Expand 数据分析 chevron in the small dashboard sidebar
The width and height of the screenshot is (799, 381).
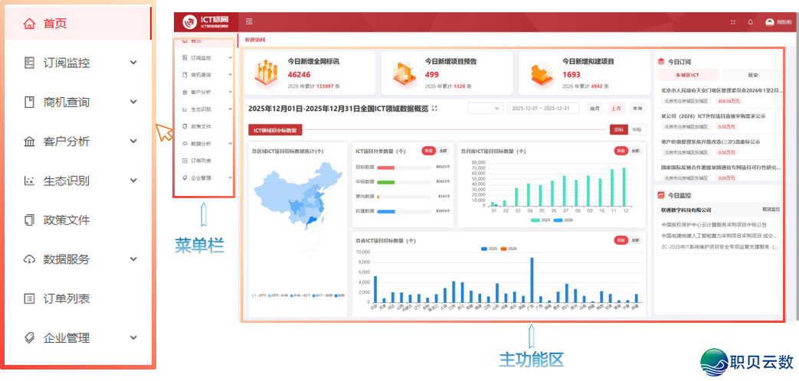(231, 143)
